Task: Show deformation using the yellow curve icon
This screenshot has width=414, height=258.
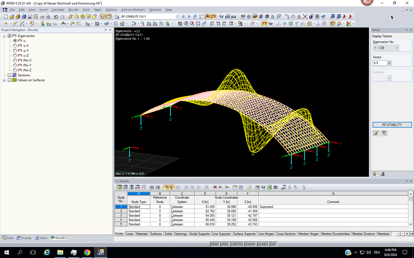Action: point(264,24)
